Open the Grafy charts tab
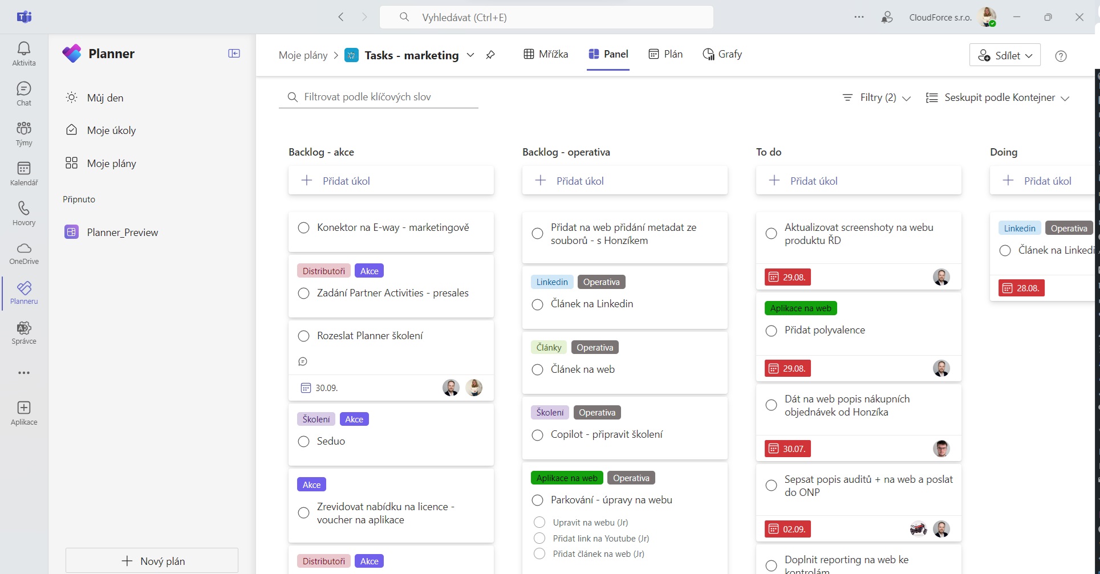Viewport: 1100px width, 574px height. click(722, 54)
